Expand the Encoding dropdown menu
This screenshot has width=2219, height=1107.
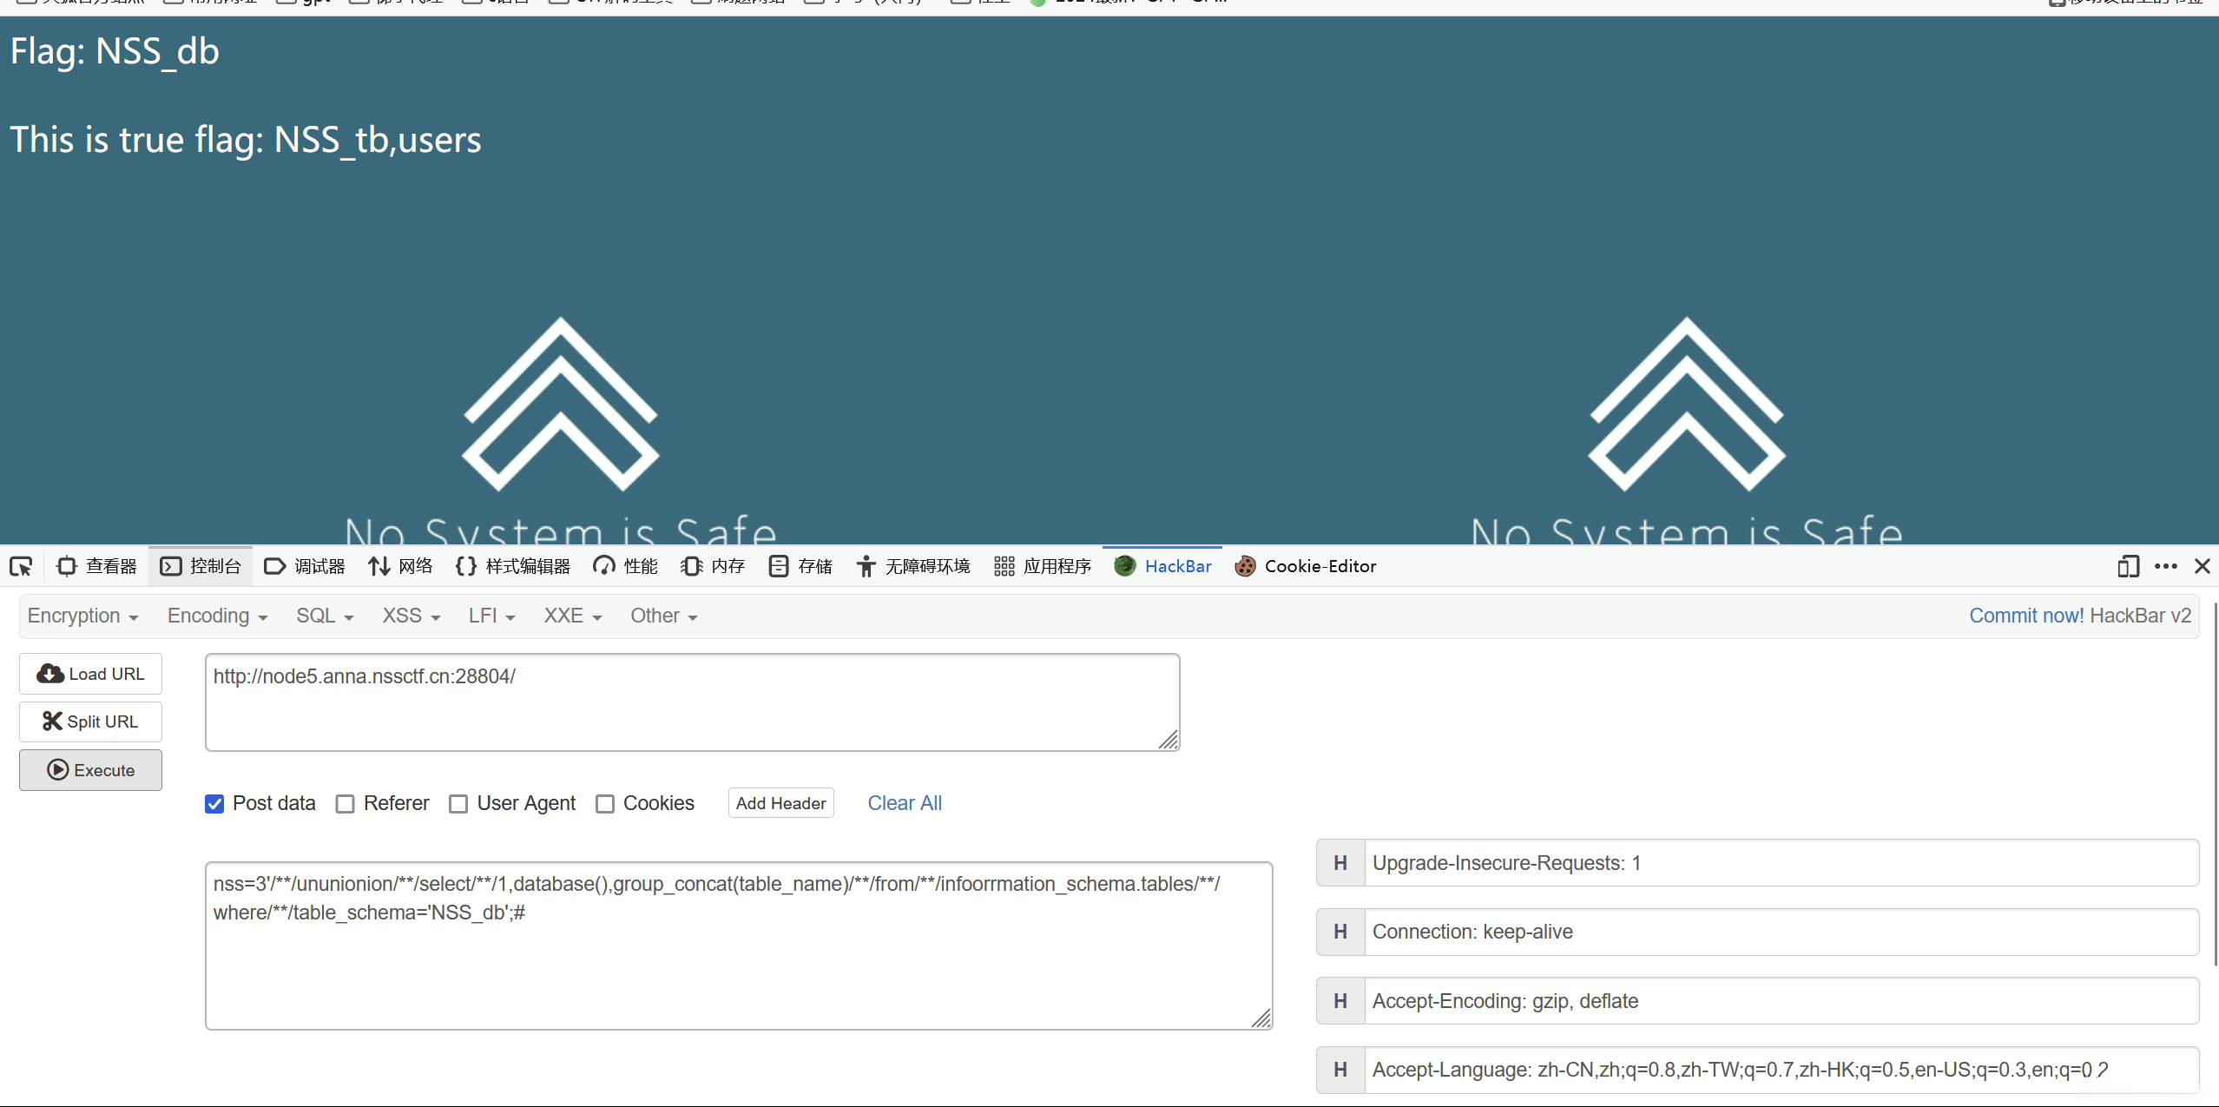click(217, 616)
